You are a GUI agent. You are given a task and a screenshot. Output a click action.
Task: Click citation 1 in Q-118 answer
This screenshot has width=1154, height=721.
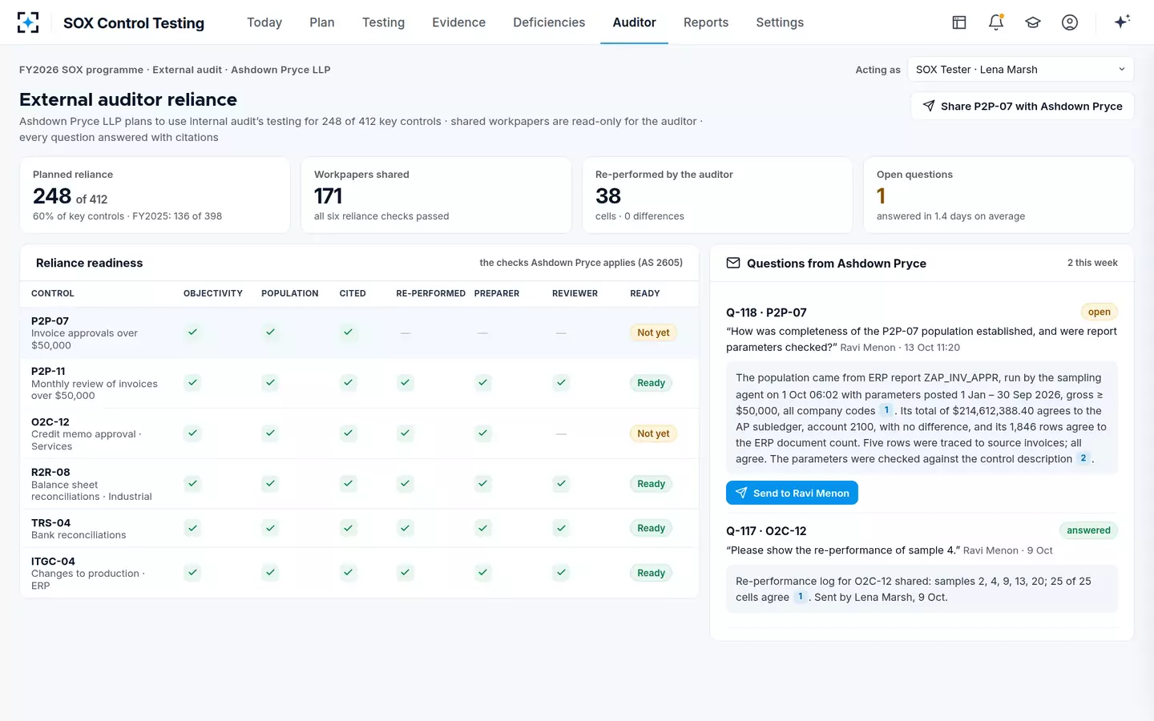click(886, 410)
